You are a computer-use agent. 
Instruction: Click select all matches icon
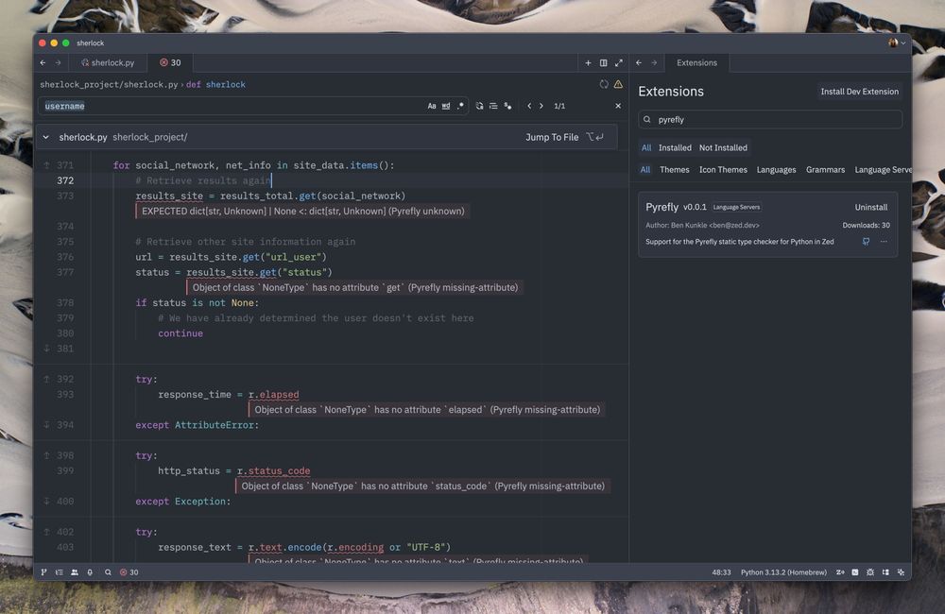pos(508,106)
